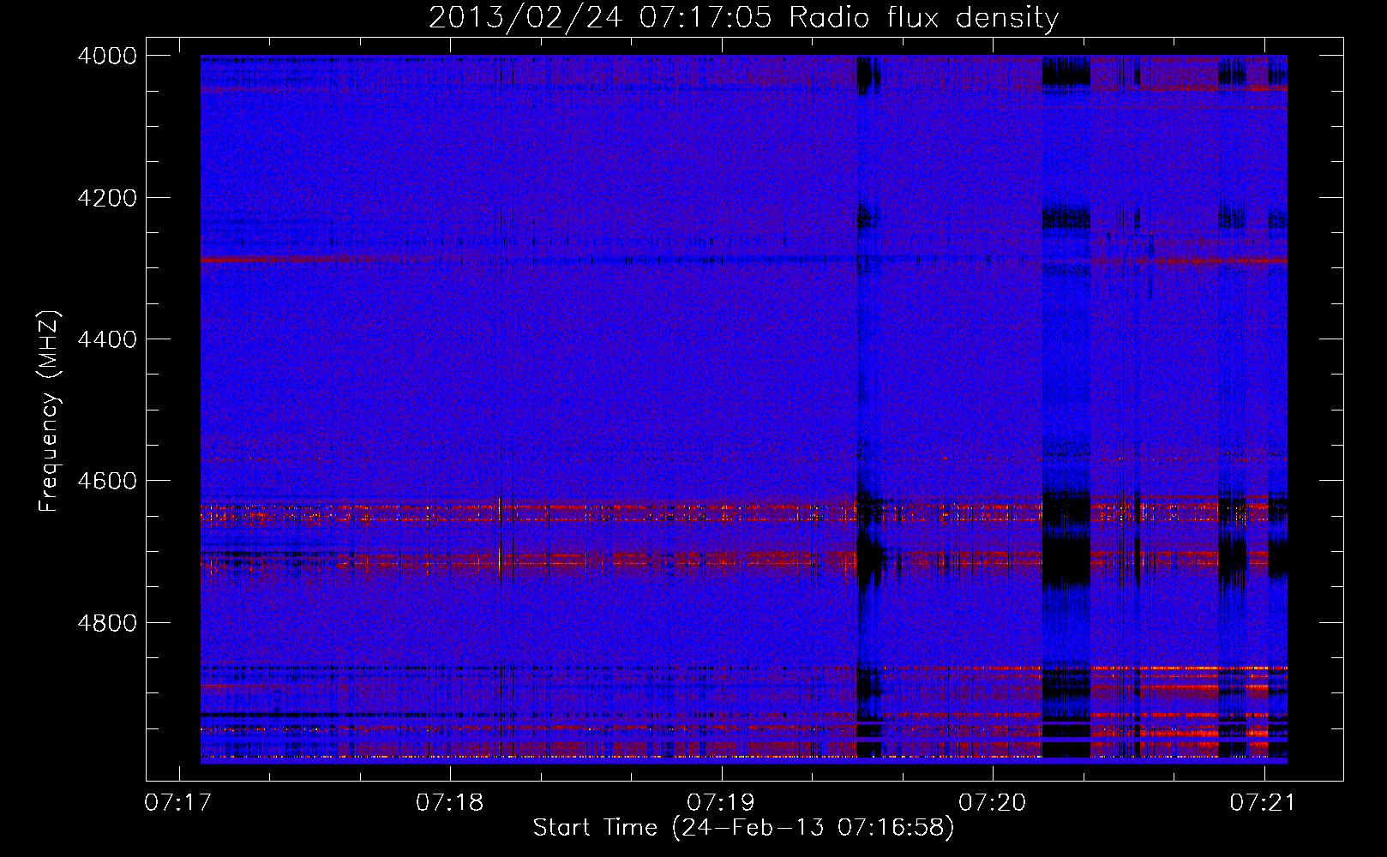Click the 07:17 time tick label
Screen dimensions: 1387x857
point(178,802)
